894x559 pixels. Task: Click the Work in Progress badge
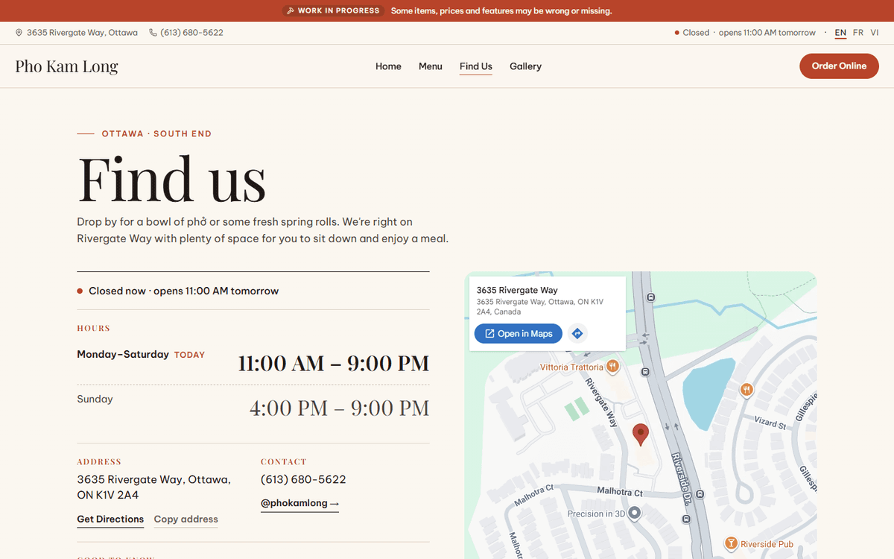click(x=333, y=11)
